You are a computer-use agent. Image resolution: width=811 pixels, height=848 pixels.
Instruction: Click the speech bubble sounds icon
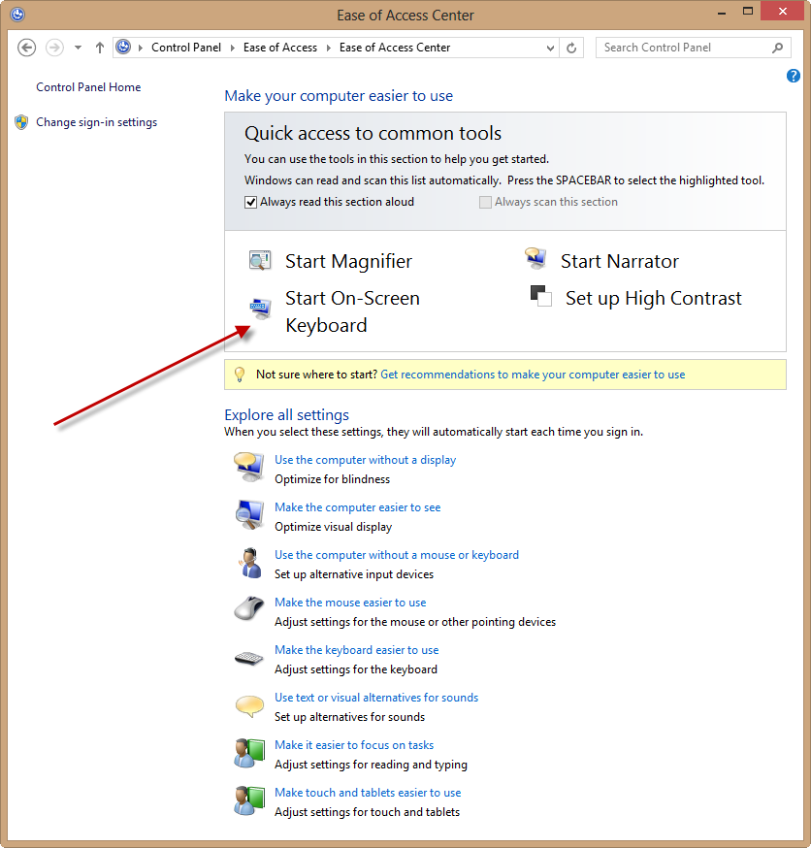pyautogui.click(x=248, y=705)
